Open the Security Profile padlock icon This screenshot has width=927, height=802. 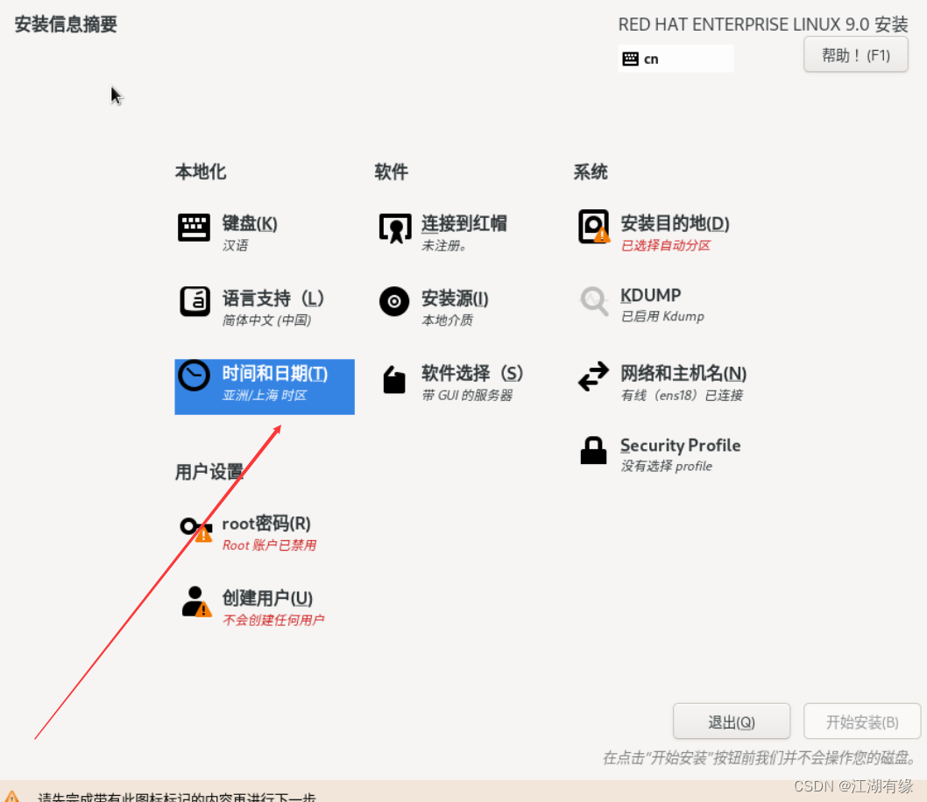593,451
